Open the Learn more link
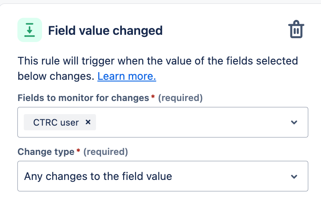The image size is (321, 202). tap(127, 76)
